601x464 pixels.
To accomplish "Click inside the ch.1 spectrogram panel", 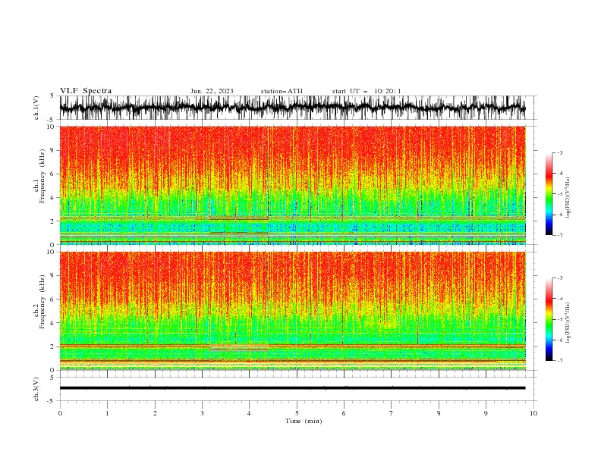I will (x=292, y=185).
